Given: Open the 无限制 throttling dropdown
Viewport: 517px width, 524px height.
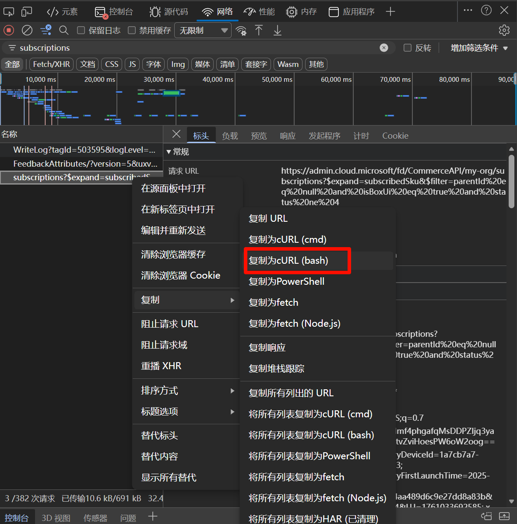Looking at the screenshot, I should click(x=203, y=30).
